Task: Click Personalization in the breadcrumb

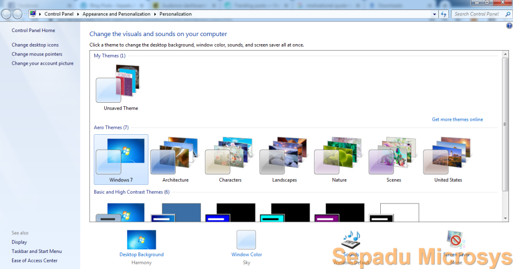Action: (x=176, y=14)
